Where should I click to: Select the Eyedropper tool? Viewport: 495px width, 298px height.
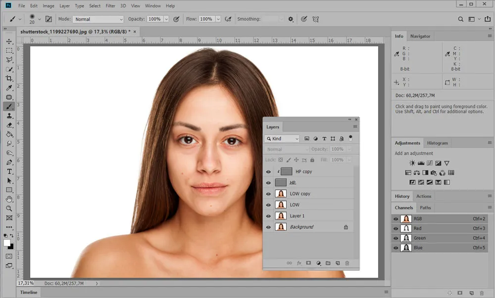[x=9, y=88]
